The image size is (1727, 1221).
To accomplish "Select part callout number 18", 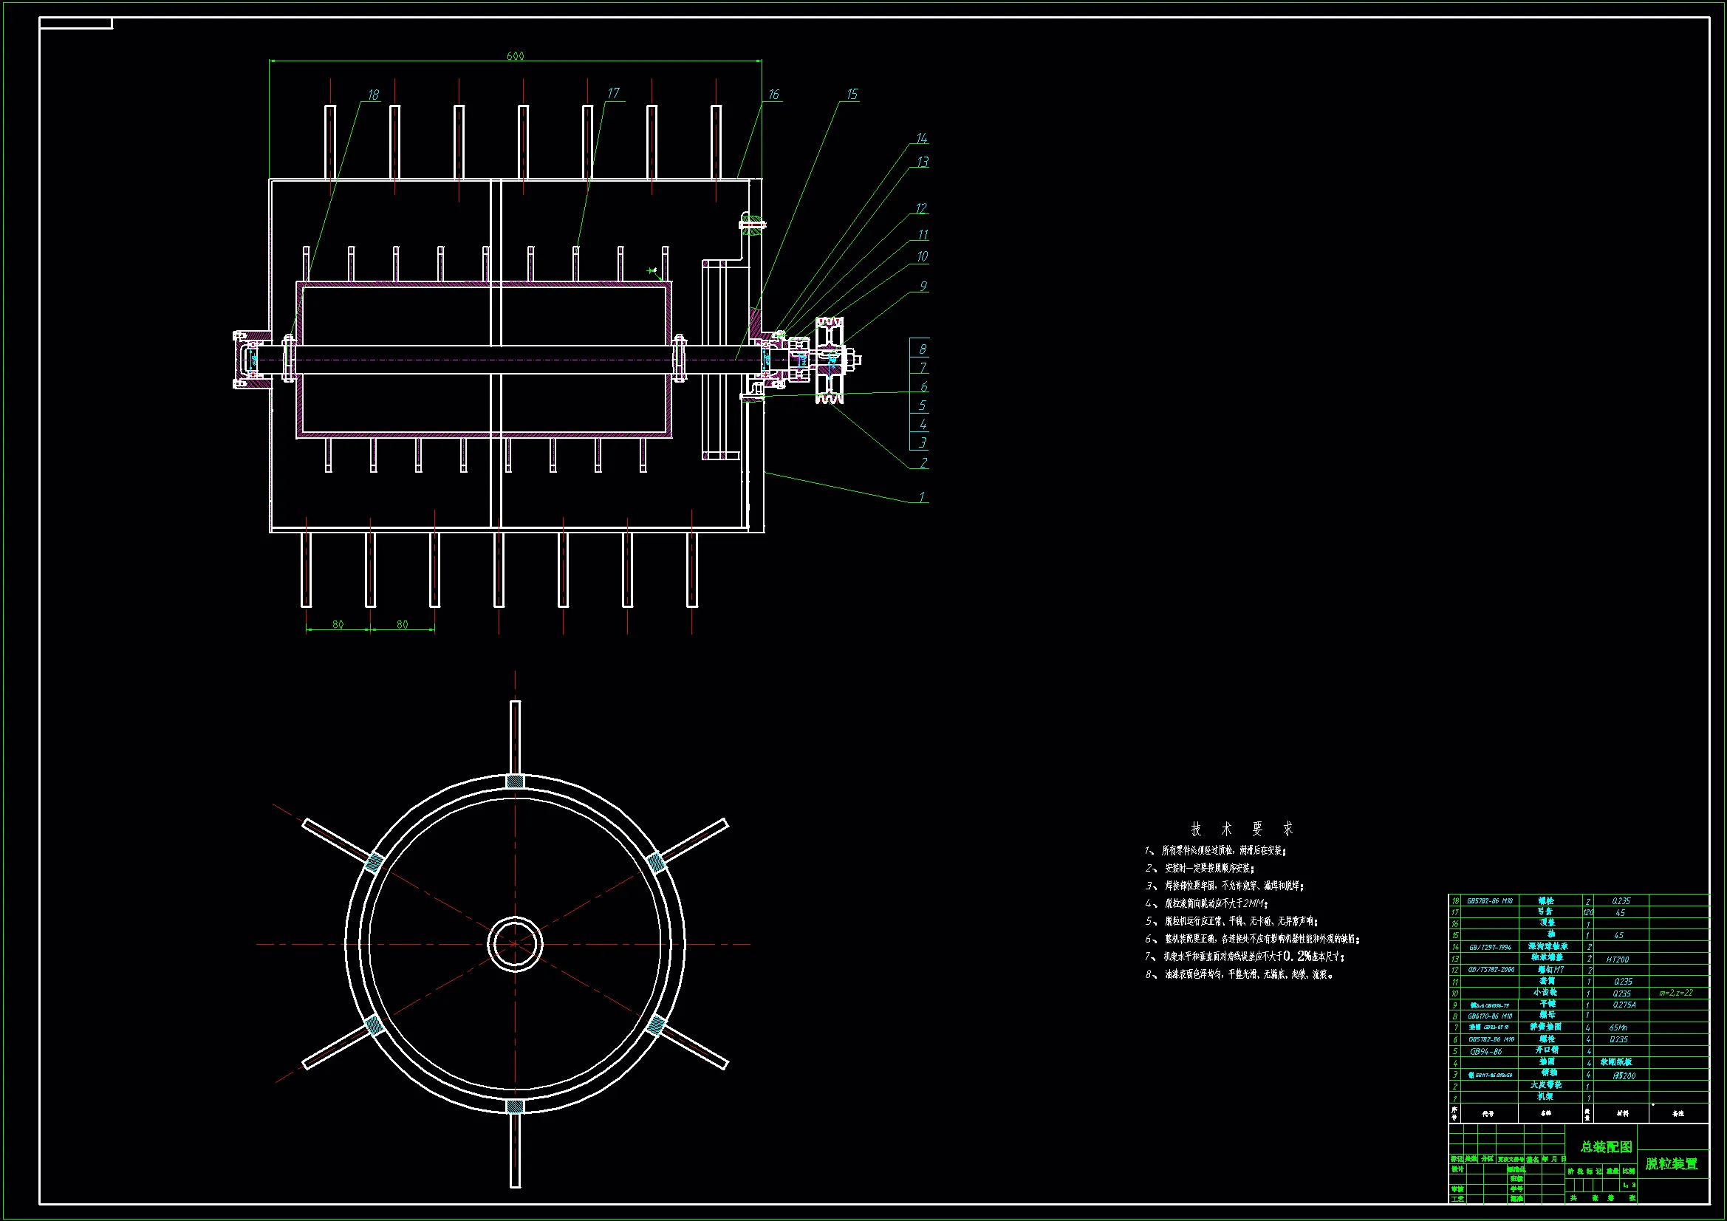I will [373, 95].
